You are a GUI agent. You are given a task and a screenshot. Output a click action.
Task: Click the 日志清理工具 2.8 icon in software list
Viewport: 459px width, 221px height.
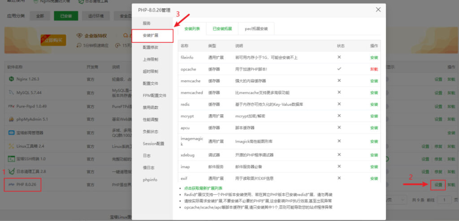11,171
